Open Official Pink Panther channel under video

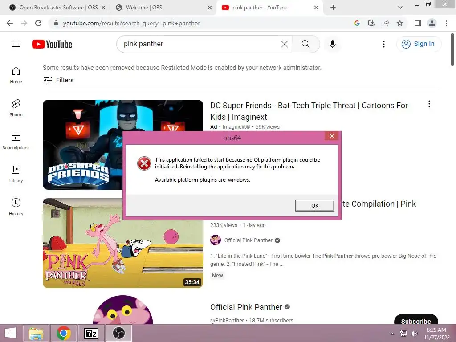coord(248,240)
